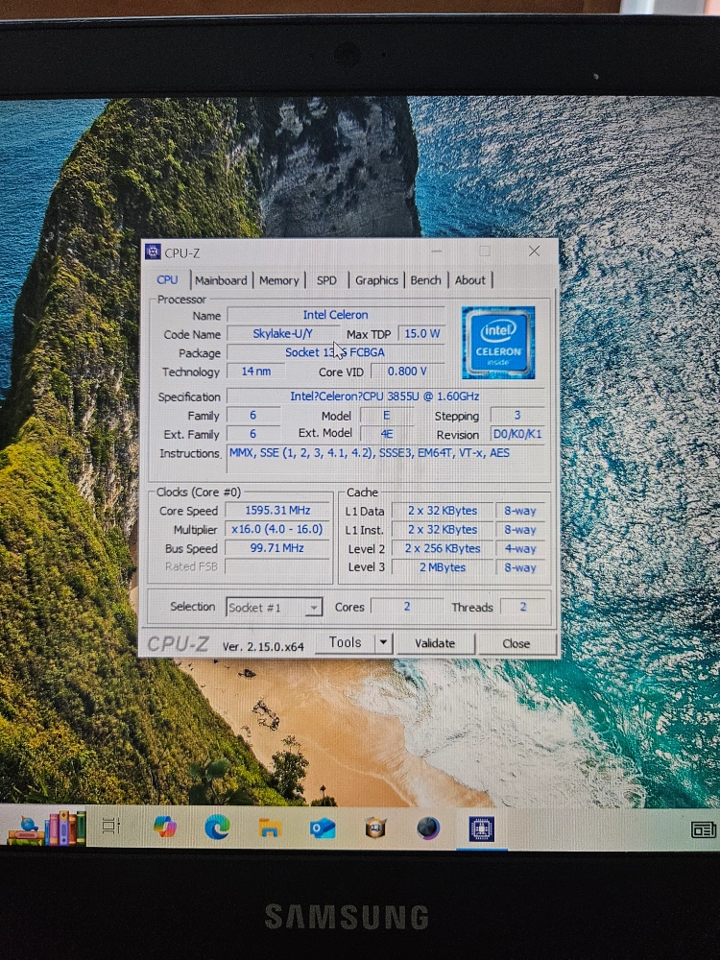
Task: Click the Stepping value '3'
Action: tap(517, 415)
